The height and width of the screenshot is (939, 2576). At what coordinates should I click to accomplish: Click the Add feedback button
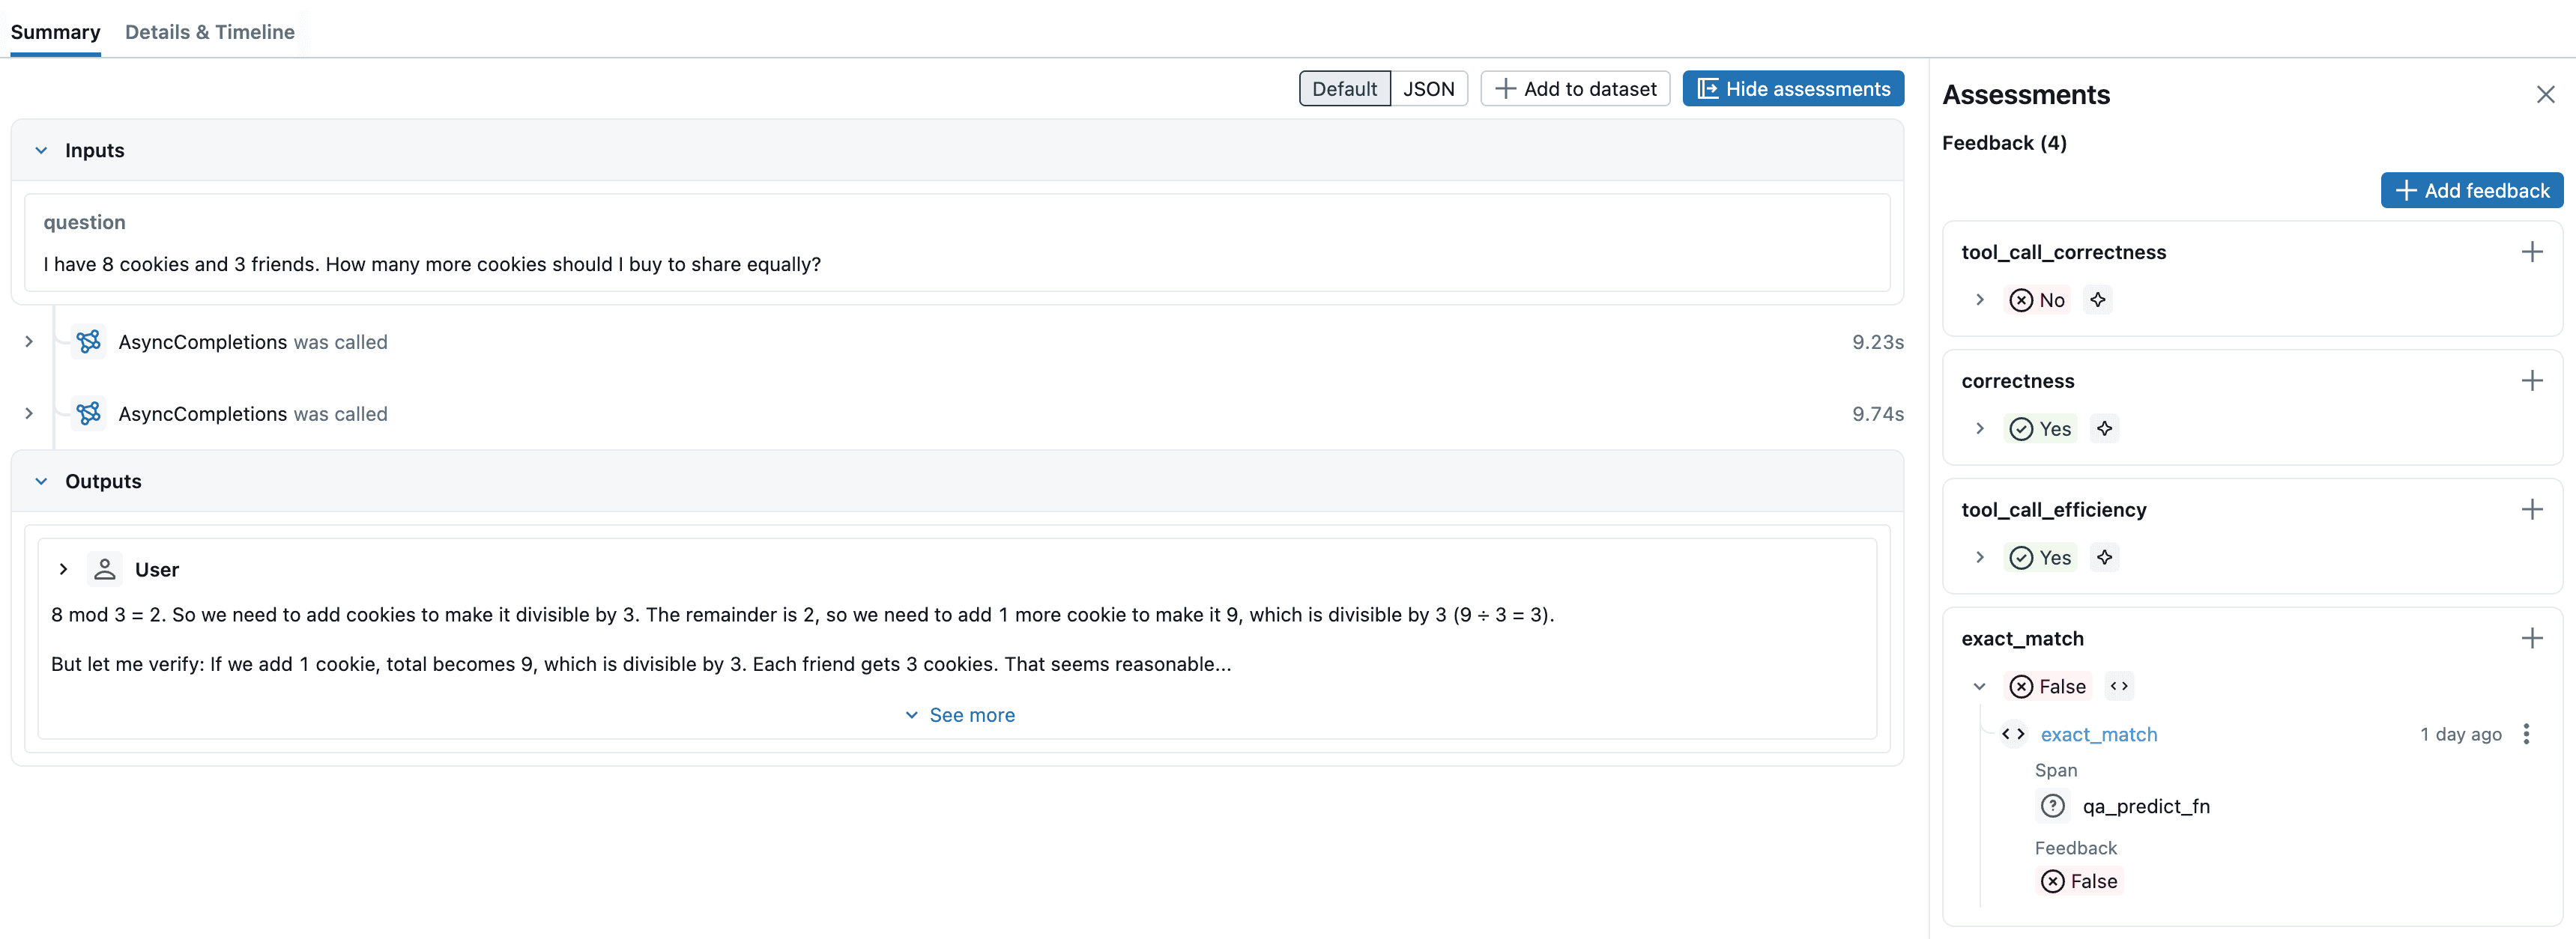tap(2471, 189)
